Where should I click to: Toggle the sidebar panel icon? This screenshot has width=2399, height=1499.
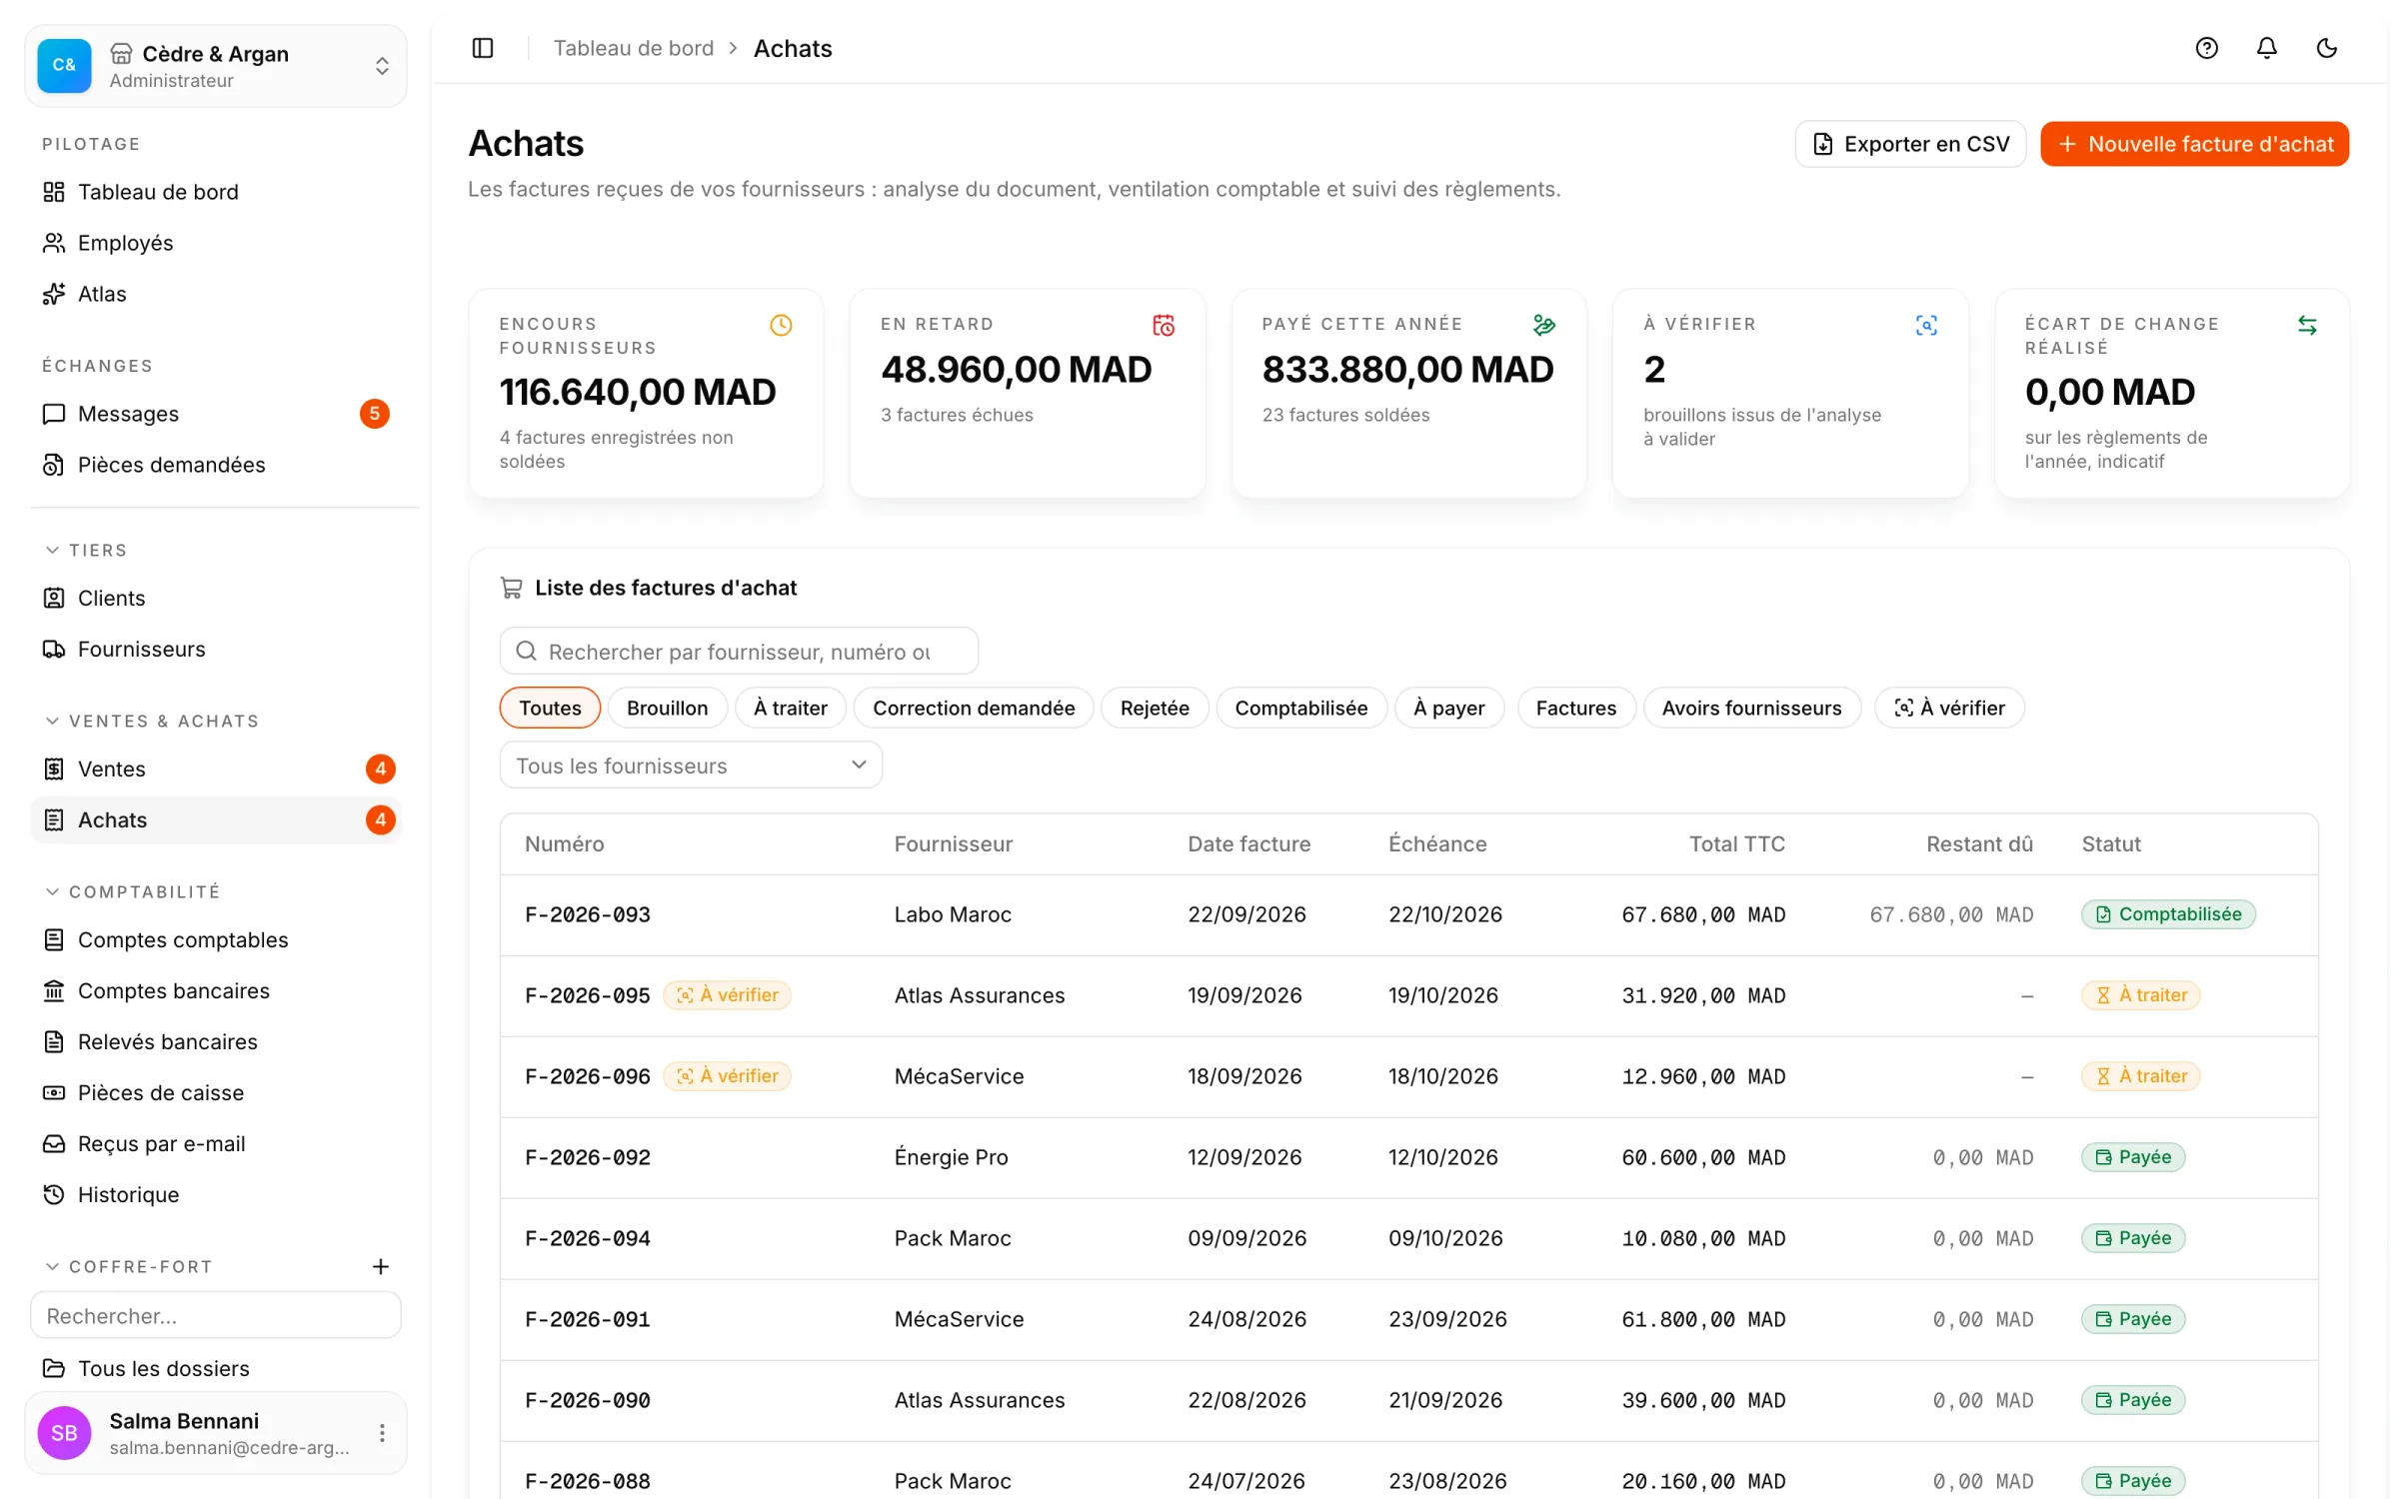pos(483,48)
